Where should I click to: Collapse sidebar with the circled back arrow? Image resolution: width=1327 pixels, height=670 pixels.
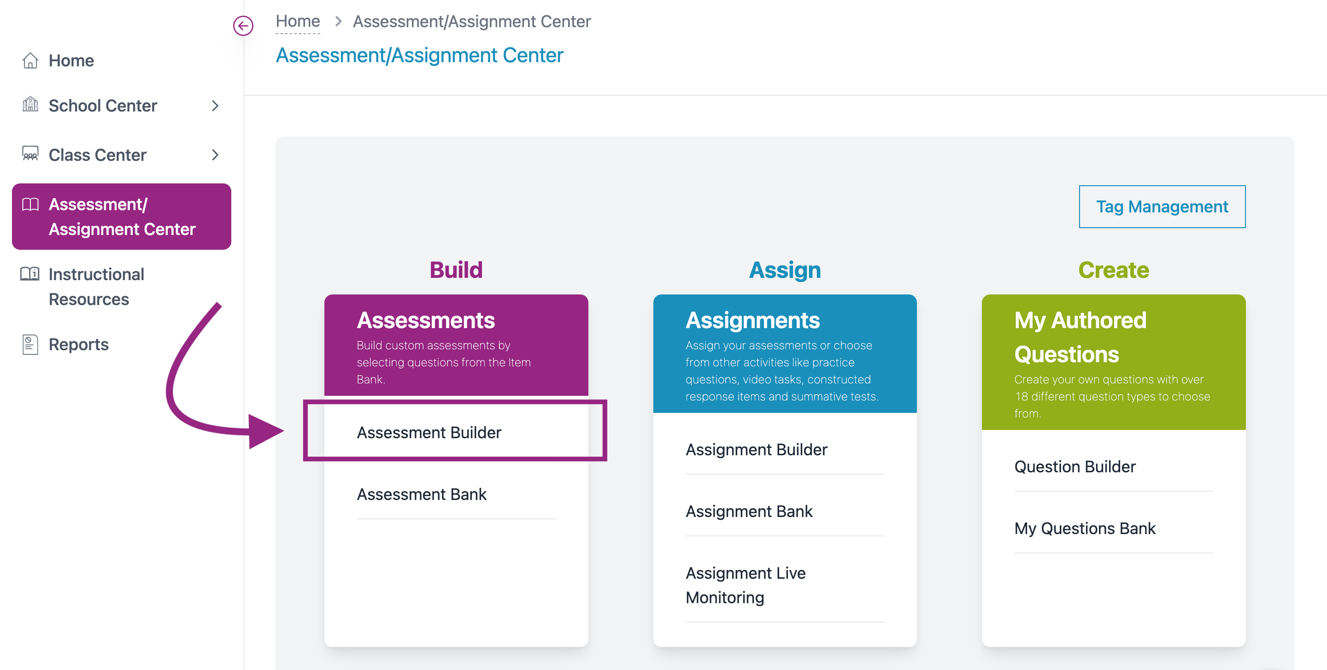click(243, 25)
